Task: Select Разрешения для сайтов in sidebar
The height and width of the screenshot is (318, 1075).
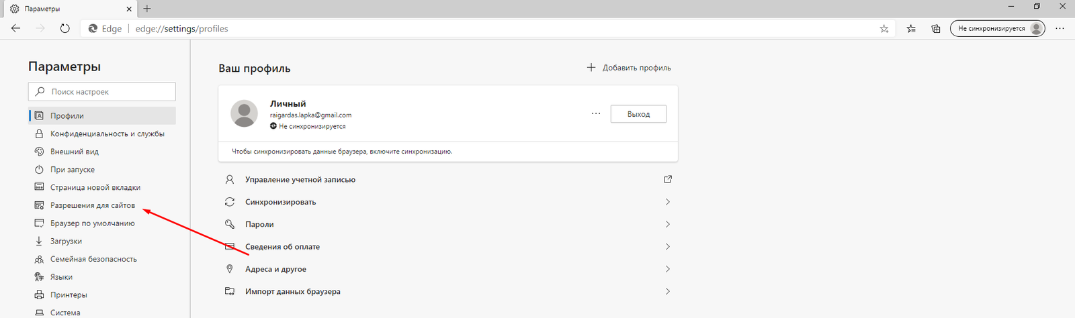Action: (92, 205)
